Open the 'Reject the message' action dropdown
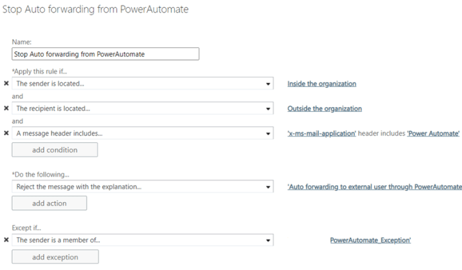The image size is (462, 270). point(267,187)
